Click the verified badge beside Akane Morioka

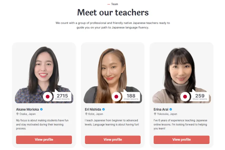(x=41, y=109)
